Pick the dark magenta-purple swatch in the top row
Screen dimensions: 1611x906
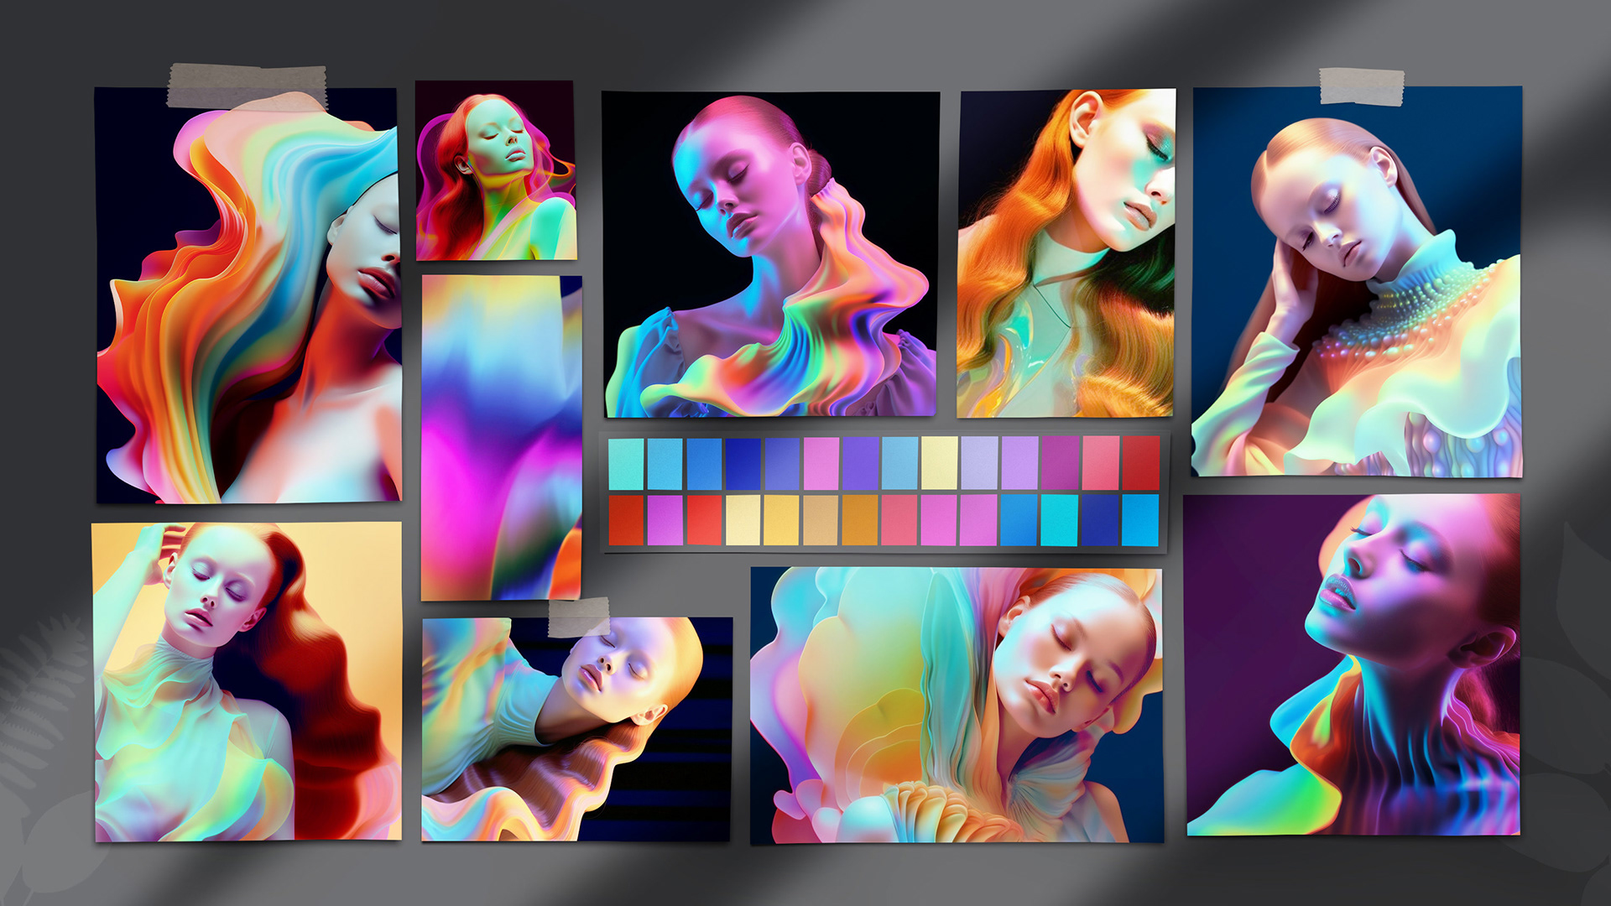coord(1060,463)
